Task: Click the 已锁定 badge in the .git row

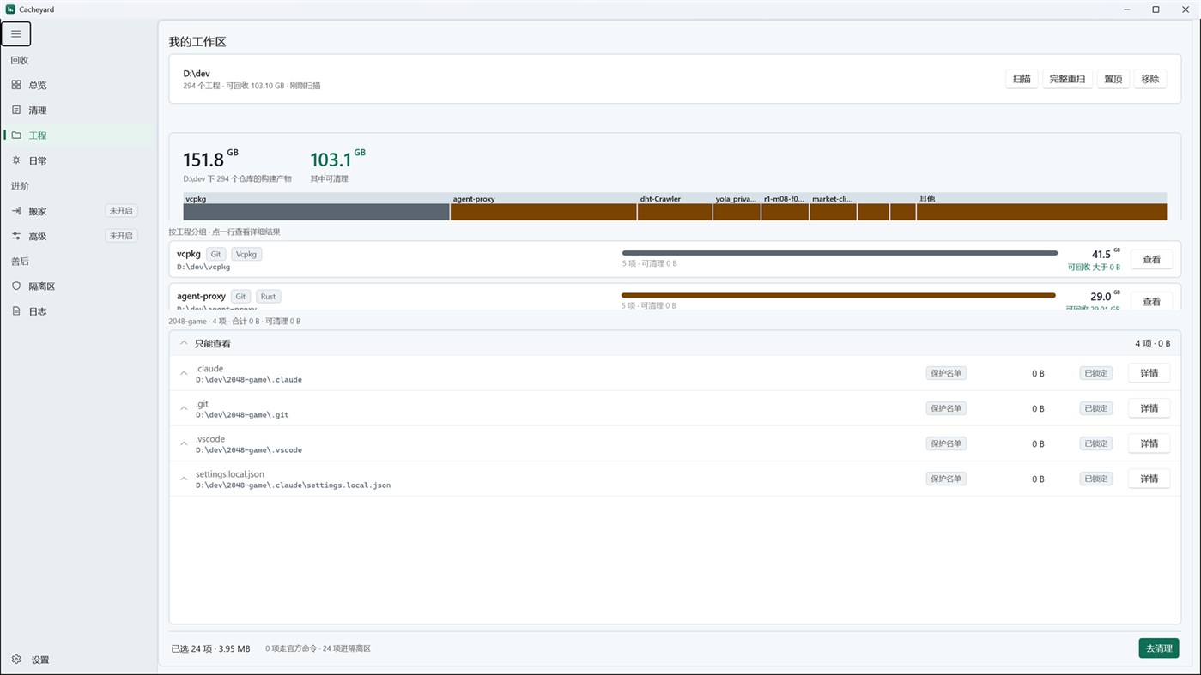Action: click(x=1096, y=408)
